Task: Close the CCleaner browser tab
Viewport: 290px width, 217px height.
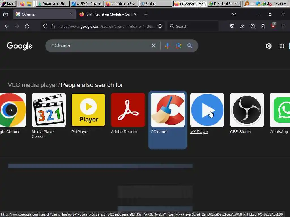Action: pos(71,14)
